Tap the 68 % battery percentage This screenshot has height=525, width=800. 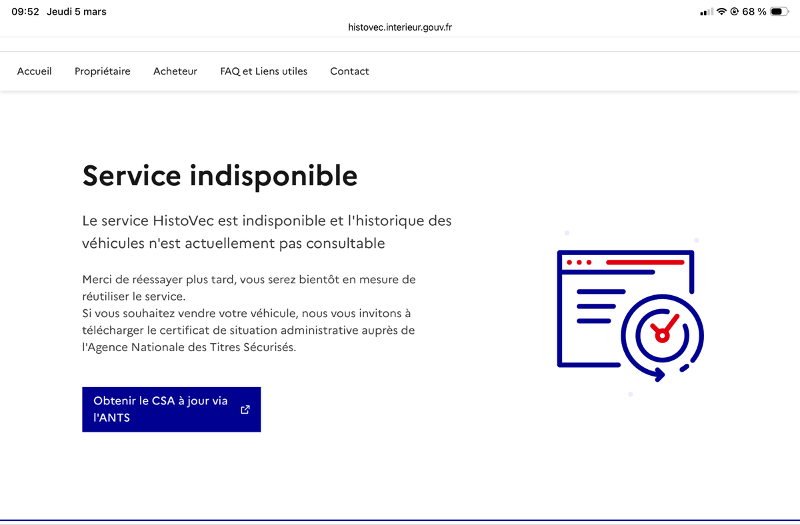point(754,11)
